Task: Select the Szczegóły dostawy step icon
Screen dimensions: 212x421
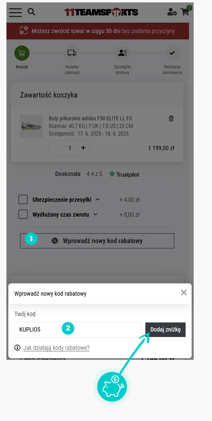Action: point(122,53)
